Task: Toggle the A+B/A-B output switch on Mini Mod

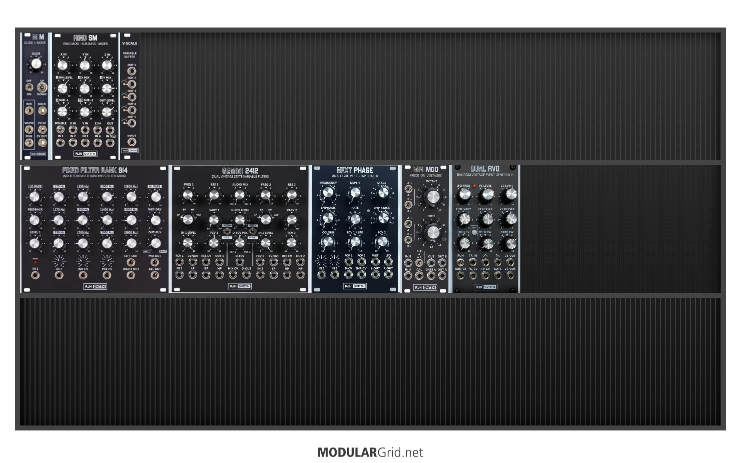Action: (x=419, y=262)
